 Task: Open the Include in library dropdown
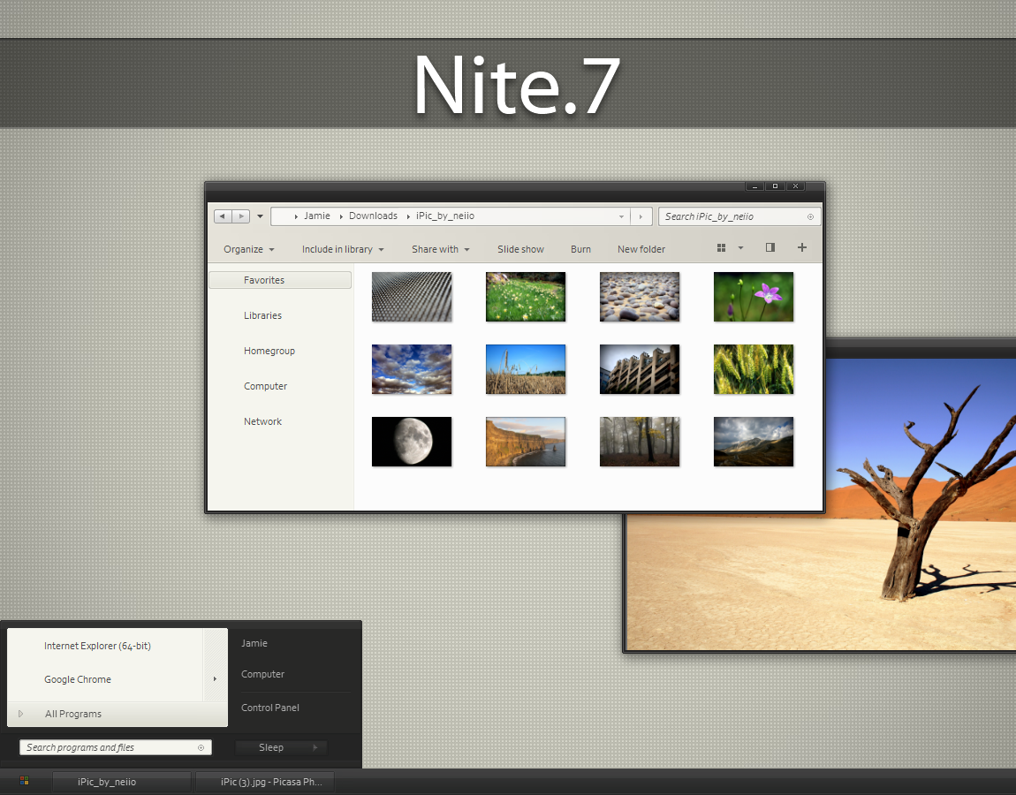coord(343,249)
